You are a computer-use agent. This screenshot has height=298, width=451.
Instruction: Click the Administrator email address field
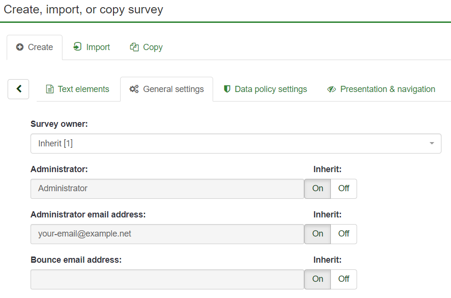167,234
